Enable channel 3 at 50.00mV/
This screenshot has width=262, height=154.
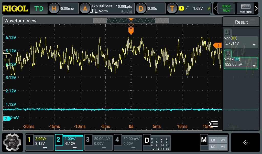coord(99,143)
